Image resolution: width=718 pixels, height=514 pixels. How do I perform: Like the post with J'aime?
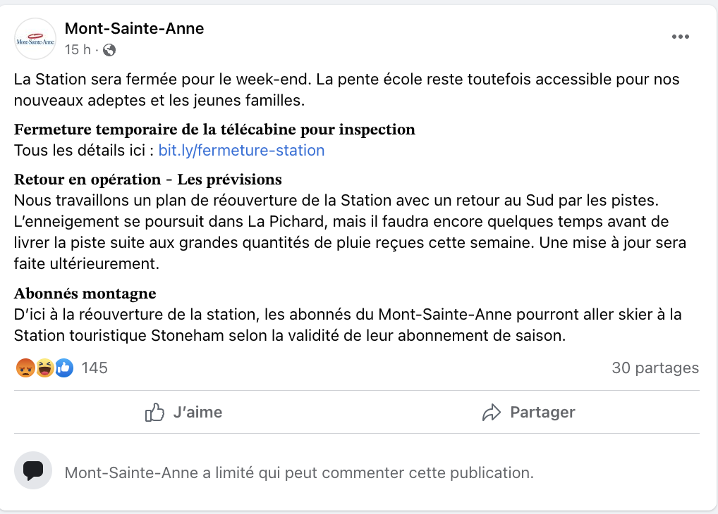[x=183, y=412]
